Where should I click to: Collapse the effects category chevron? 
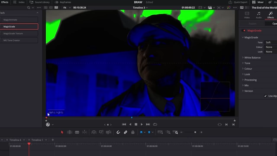(x=38, y=13)
